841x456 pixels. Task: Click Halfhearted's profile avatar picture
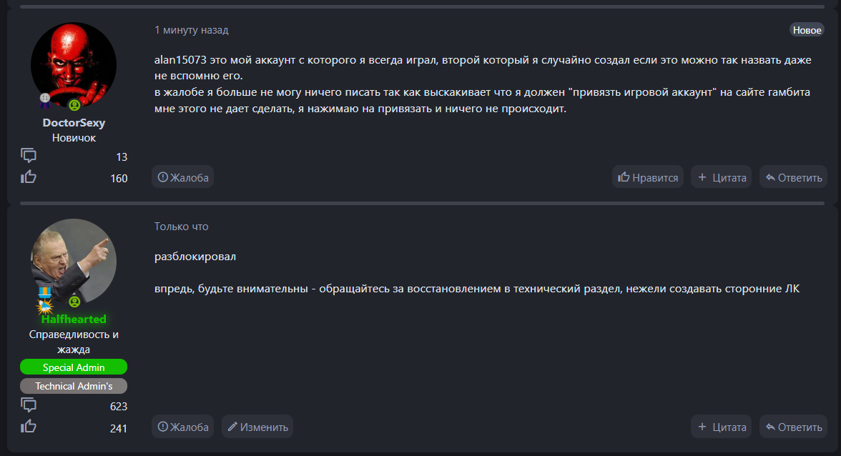(74, 261)
